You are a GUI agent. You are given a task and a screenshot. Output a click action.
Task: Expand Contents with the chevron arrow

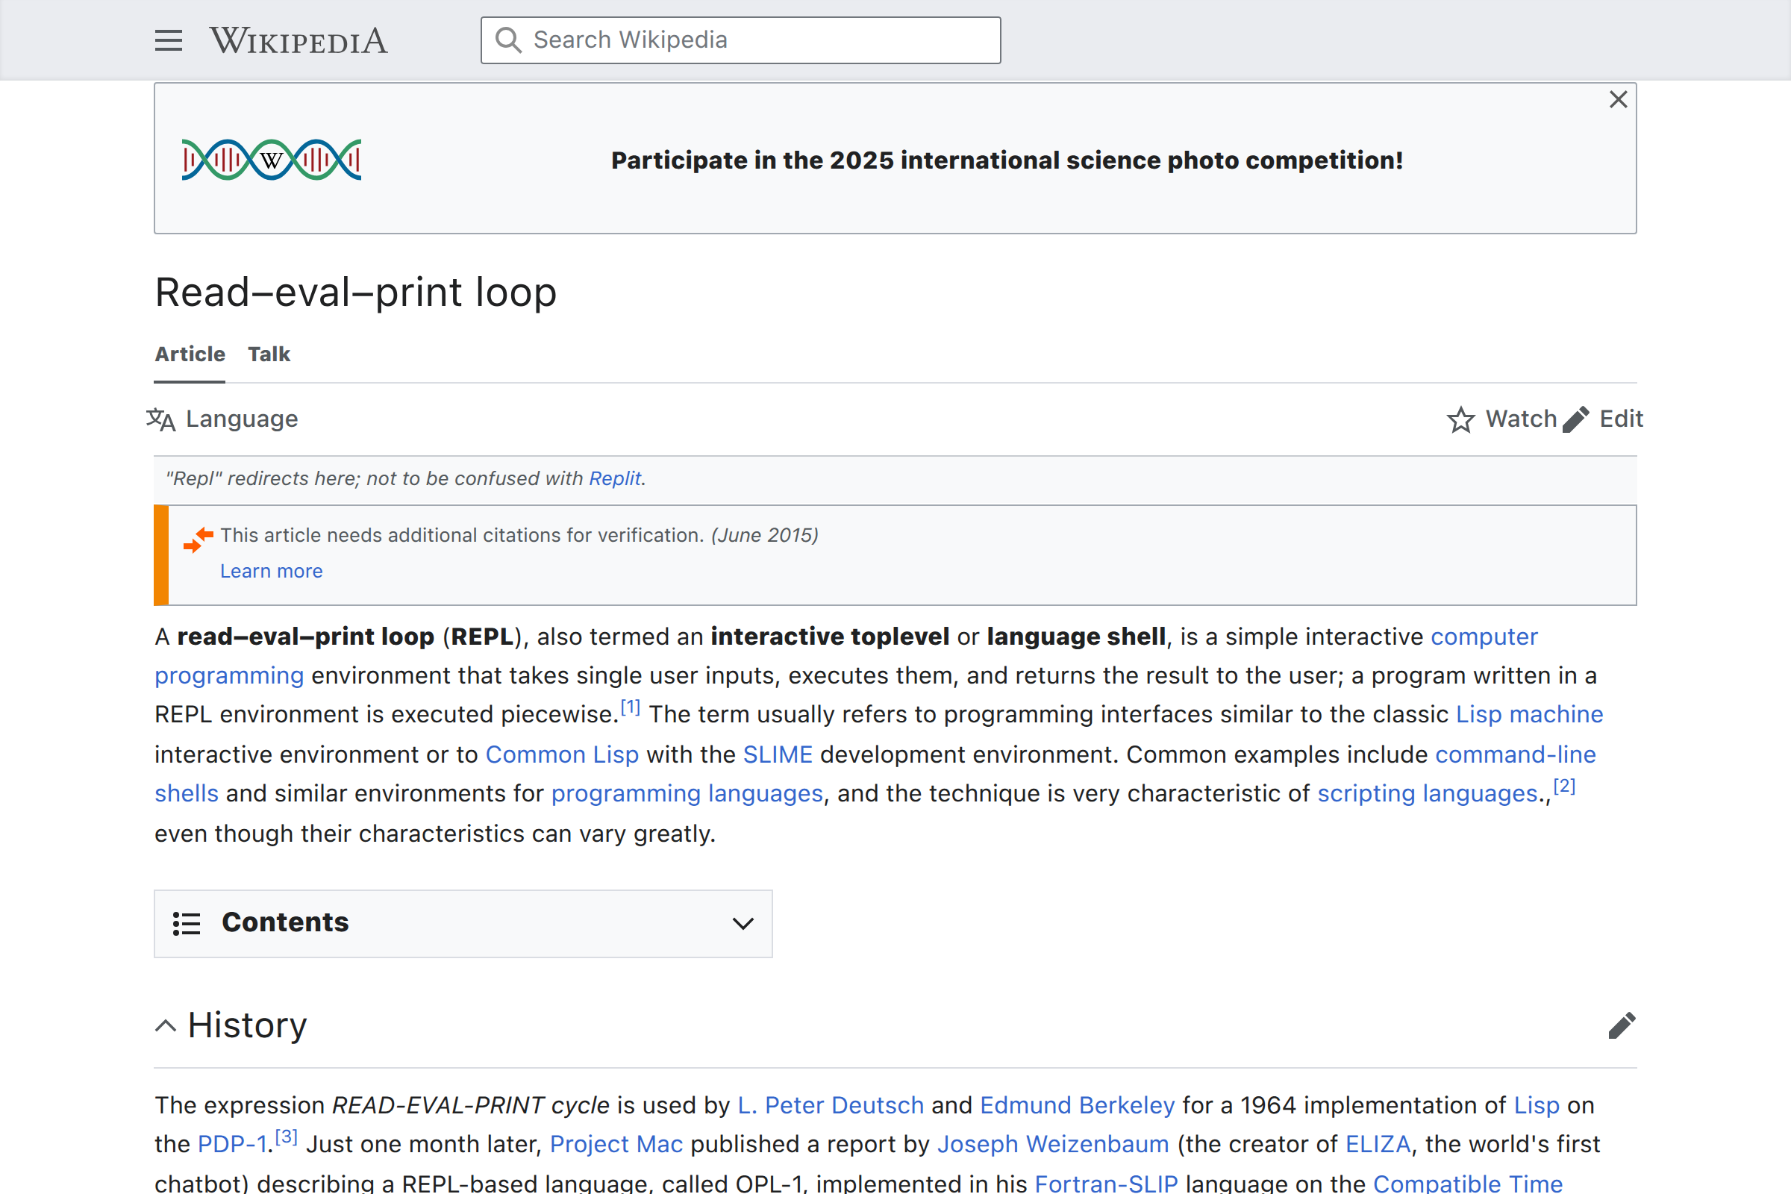pyautogui.click(x=743, y=924)
